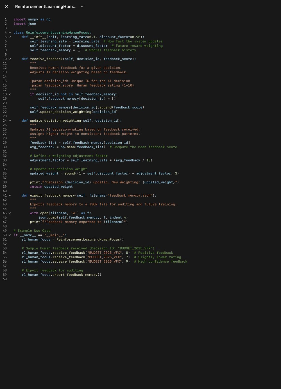The height and width of the screenshot is (389, 281).
Task: Click the ReinforcementLearningHum... file title
Action: [x=46, y=6]
